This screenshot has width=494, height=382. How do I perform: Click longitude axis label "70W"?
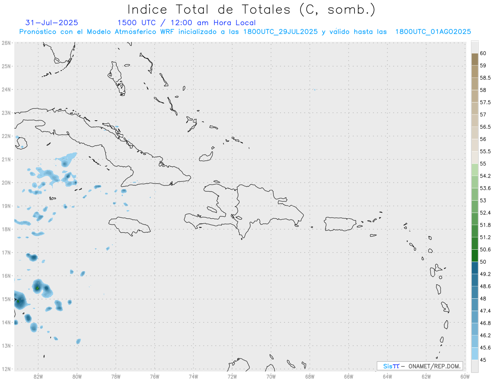(x=271, y=376)
